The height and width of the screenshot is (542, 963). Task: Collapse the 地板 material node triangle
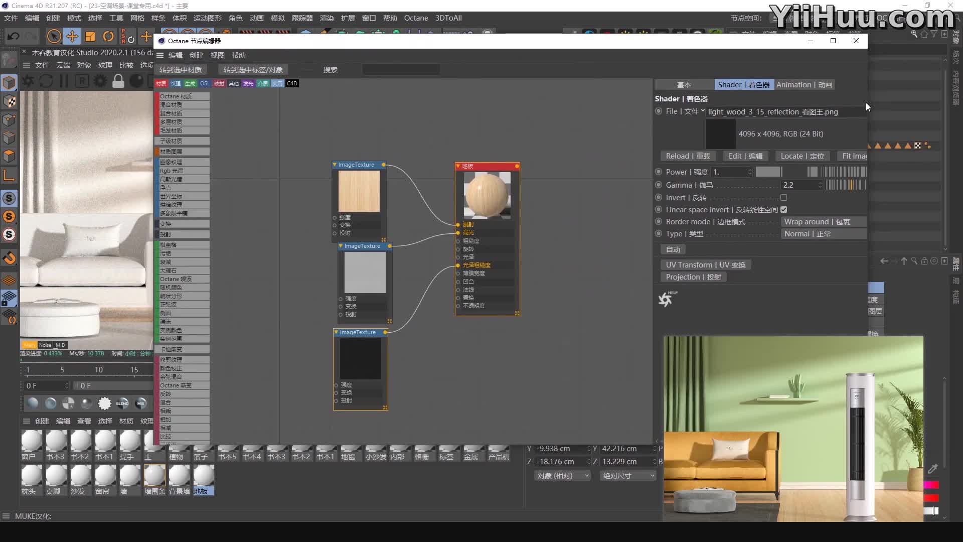458,166
